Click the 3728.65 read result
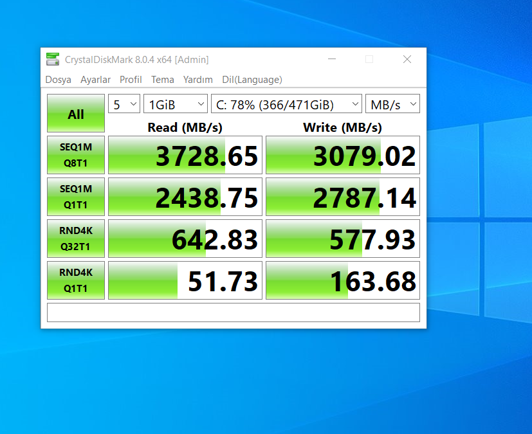The image size is (532, 434). [185, 155]
